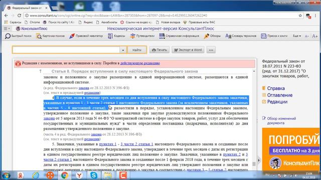Go back with browser back arrow
The width and height of the screenshot is (321, 180).
6,15
